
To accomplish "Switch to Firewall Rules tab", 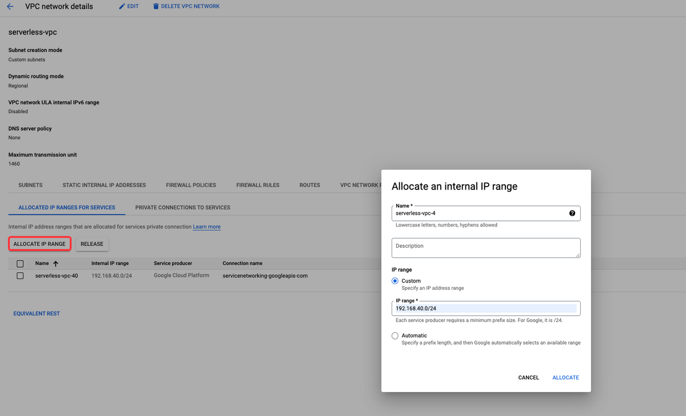I will tap(258, 185).
